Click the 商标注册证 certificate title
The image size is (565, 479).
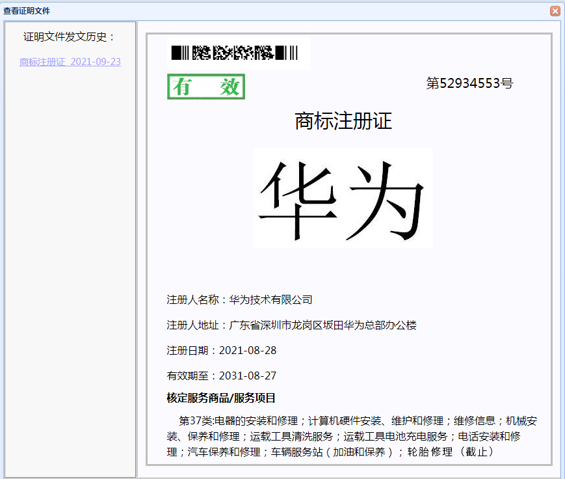[343, 121]
